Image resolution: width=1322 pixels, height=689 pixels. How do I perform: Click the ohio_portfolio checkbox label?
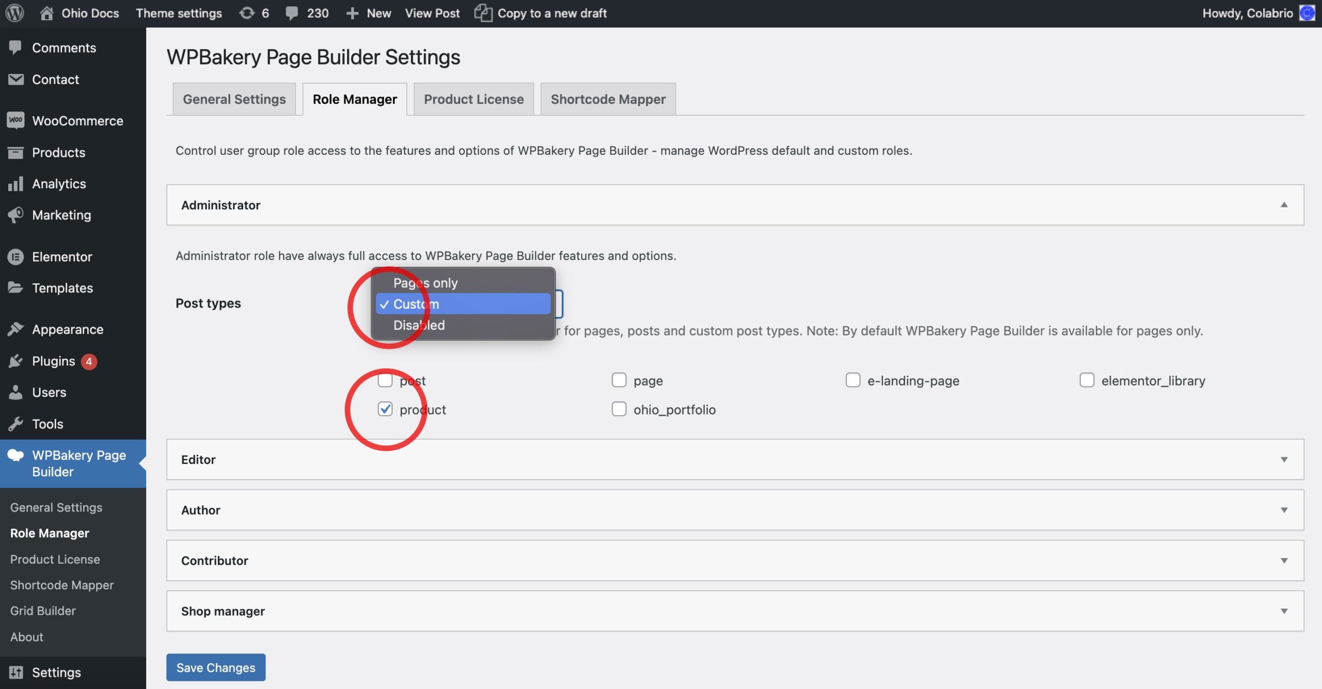pos(674,409)
